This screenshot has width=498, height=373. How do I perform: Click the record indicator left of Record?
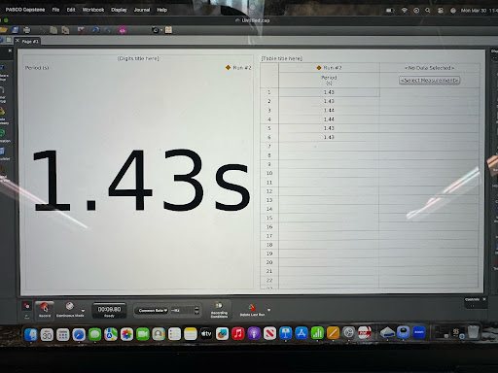click(26, 306)
